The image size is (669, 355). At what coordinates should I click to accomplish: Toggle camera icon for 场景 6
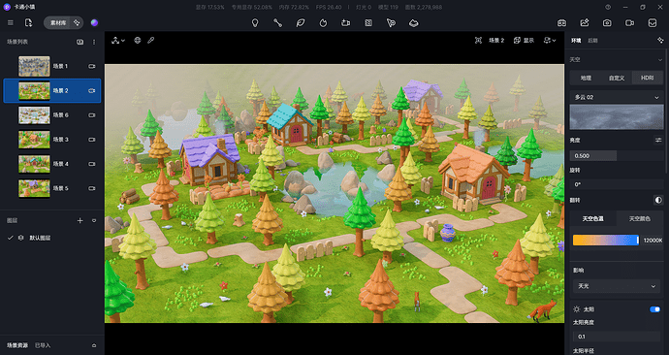(92, 115)
